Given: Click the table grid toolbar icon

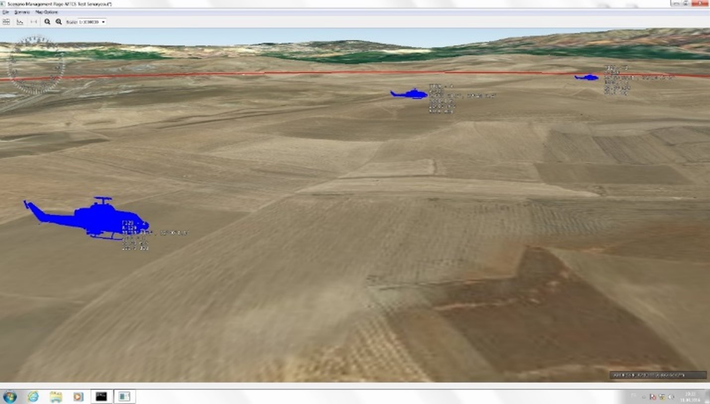Looking at the screenshot, I should (6, 22).
